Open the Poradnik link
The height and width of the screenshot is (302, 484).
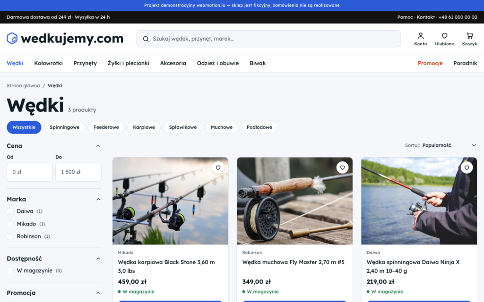pyautogui.click(x=465, y=63)
